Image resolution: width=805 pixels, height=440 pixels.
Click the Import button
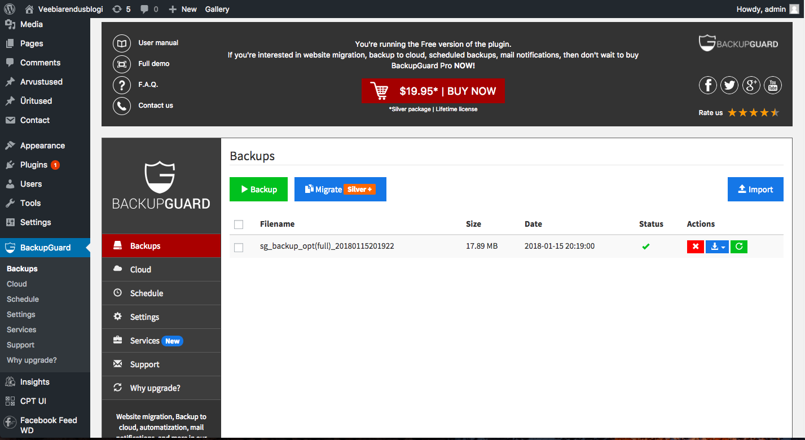(755, 190)
